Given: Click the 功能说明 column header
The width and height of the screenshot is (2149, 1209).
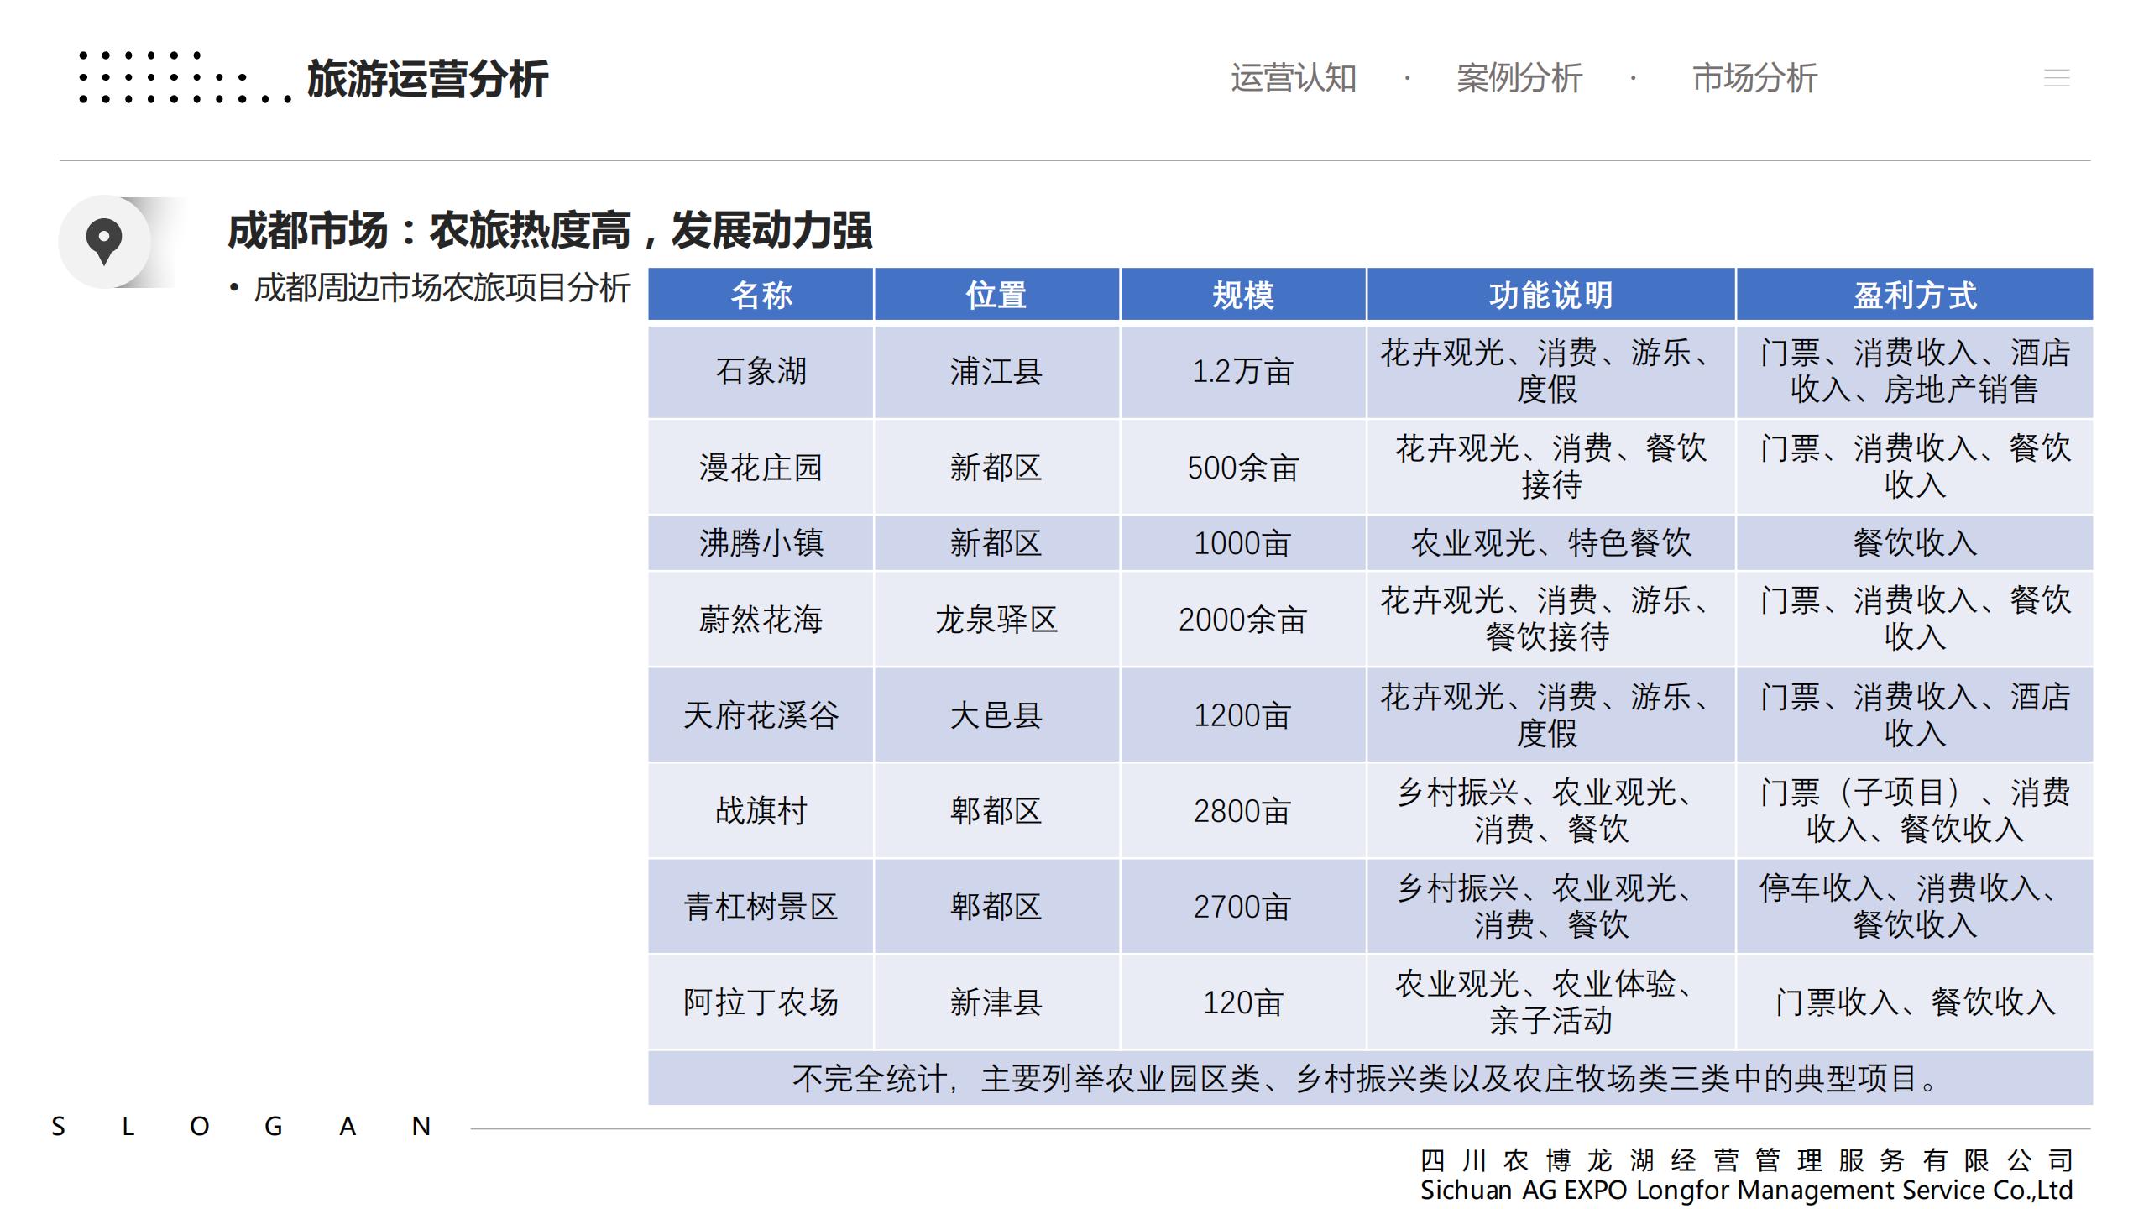Looking at the screenshot, I should click(1550, 295).
